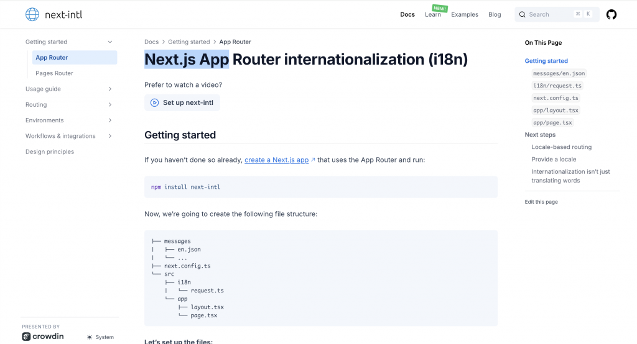
Task: Jump to Internationalization isn't just translating words
Action: 570,176
